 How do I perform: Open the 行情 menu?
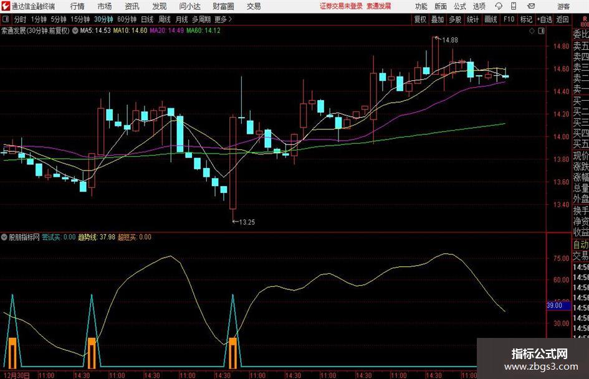77,6
